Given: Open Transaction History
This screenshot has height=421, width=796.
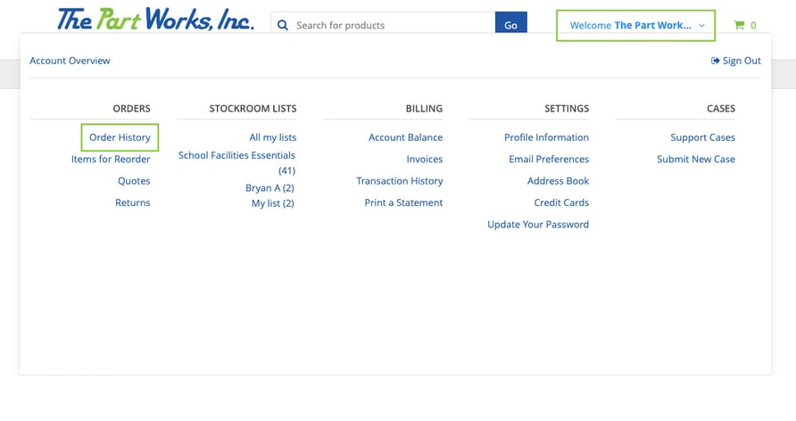Looking at the screenshot, I should (400, 180).
